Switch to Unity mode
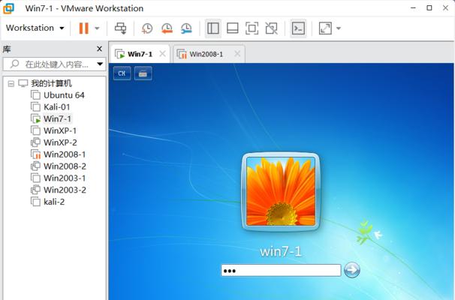 (x=272, y=28)
